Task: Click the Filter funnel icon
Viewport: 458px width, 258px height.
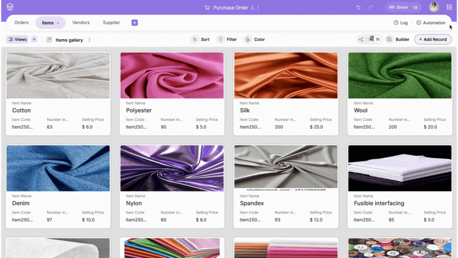Action: 221,39
